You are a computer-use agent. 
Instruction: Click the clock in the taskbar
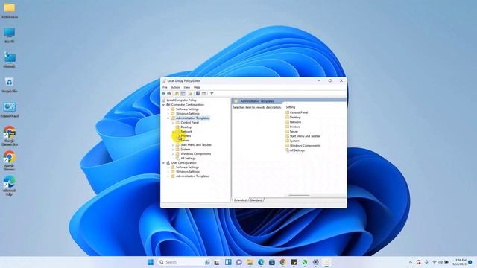tap(459, 262)
